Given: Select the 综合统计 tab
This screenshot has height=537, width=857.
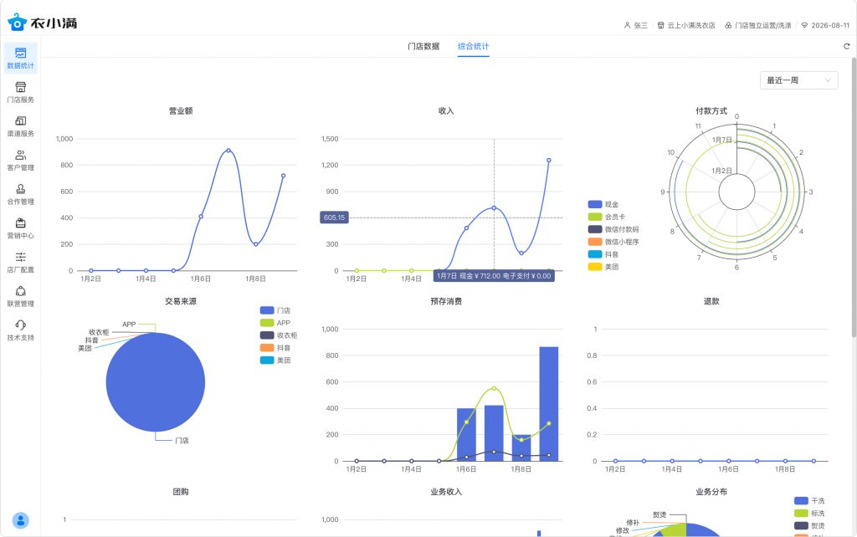Looking at the screenshot, I should coord(474,46).
